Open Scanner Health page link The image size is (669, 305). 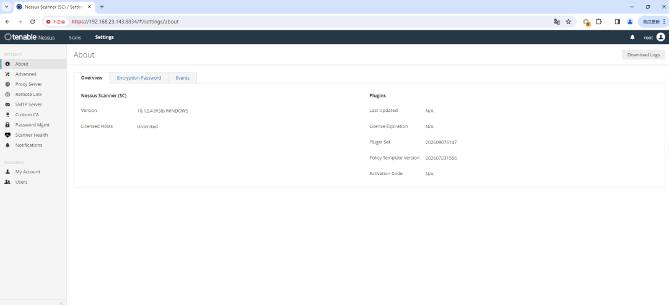click(32, 135)
